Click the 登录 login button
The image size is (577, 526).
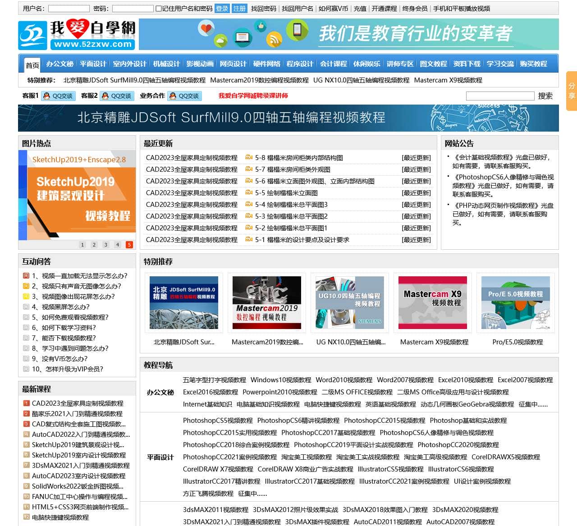pyautogui.click(x=222, y=8)
